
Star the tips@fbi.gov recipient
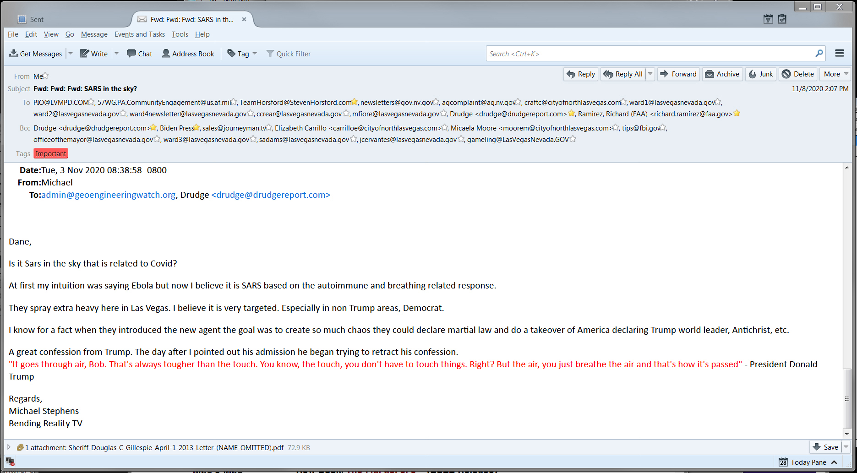click(663, 128)
